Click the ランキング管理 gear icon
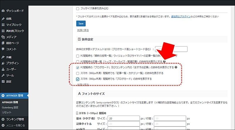This screenshot has width=235, height=130. point(3,119)
